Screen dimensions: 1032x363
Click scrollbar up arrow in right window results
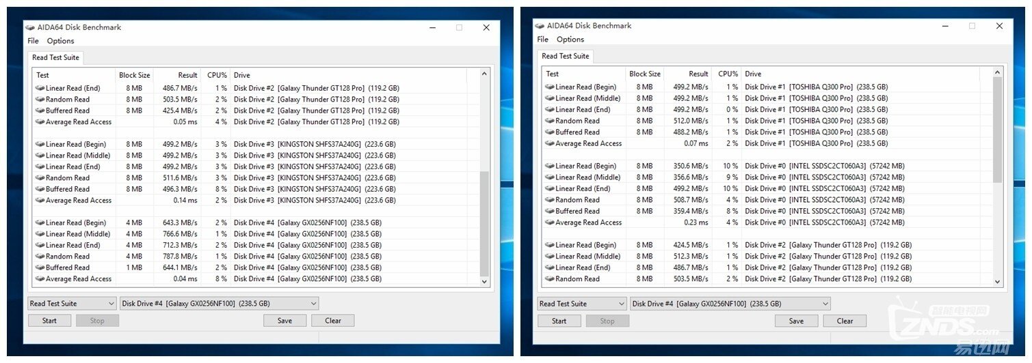pyautogui.click(x=997, y=72)
